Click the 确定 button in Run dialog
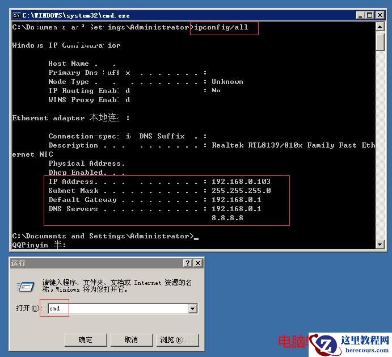Screen dimensions: 392x357 tap(86, 340)
